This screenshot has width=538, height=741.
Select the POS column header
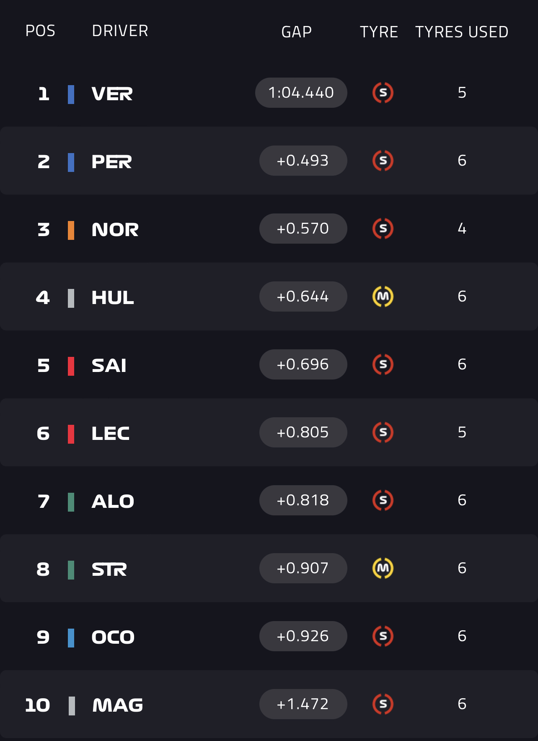point(40,31)
